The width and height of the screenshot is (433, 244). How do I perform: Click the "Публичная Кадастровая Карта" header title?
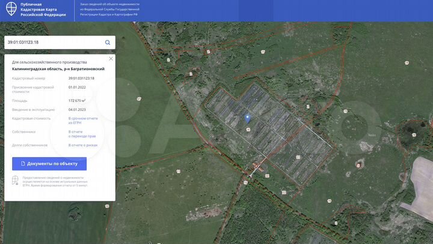click(x=43, y=10)
